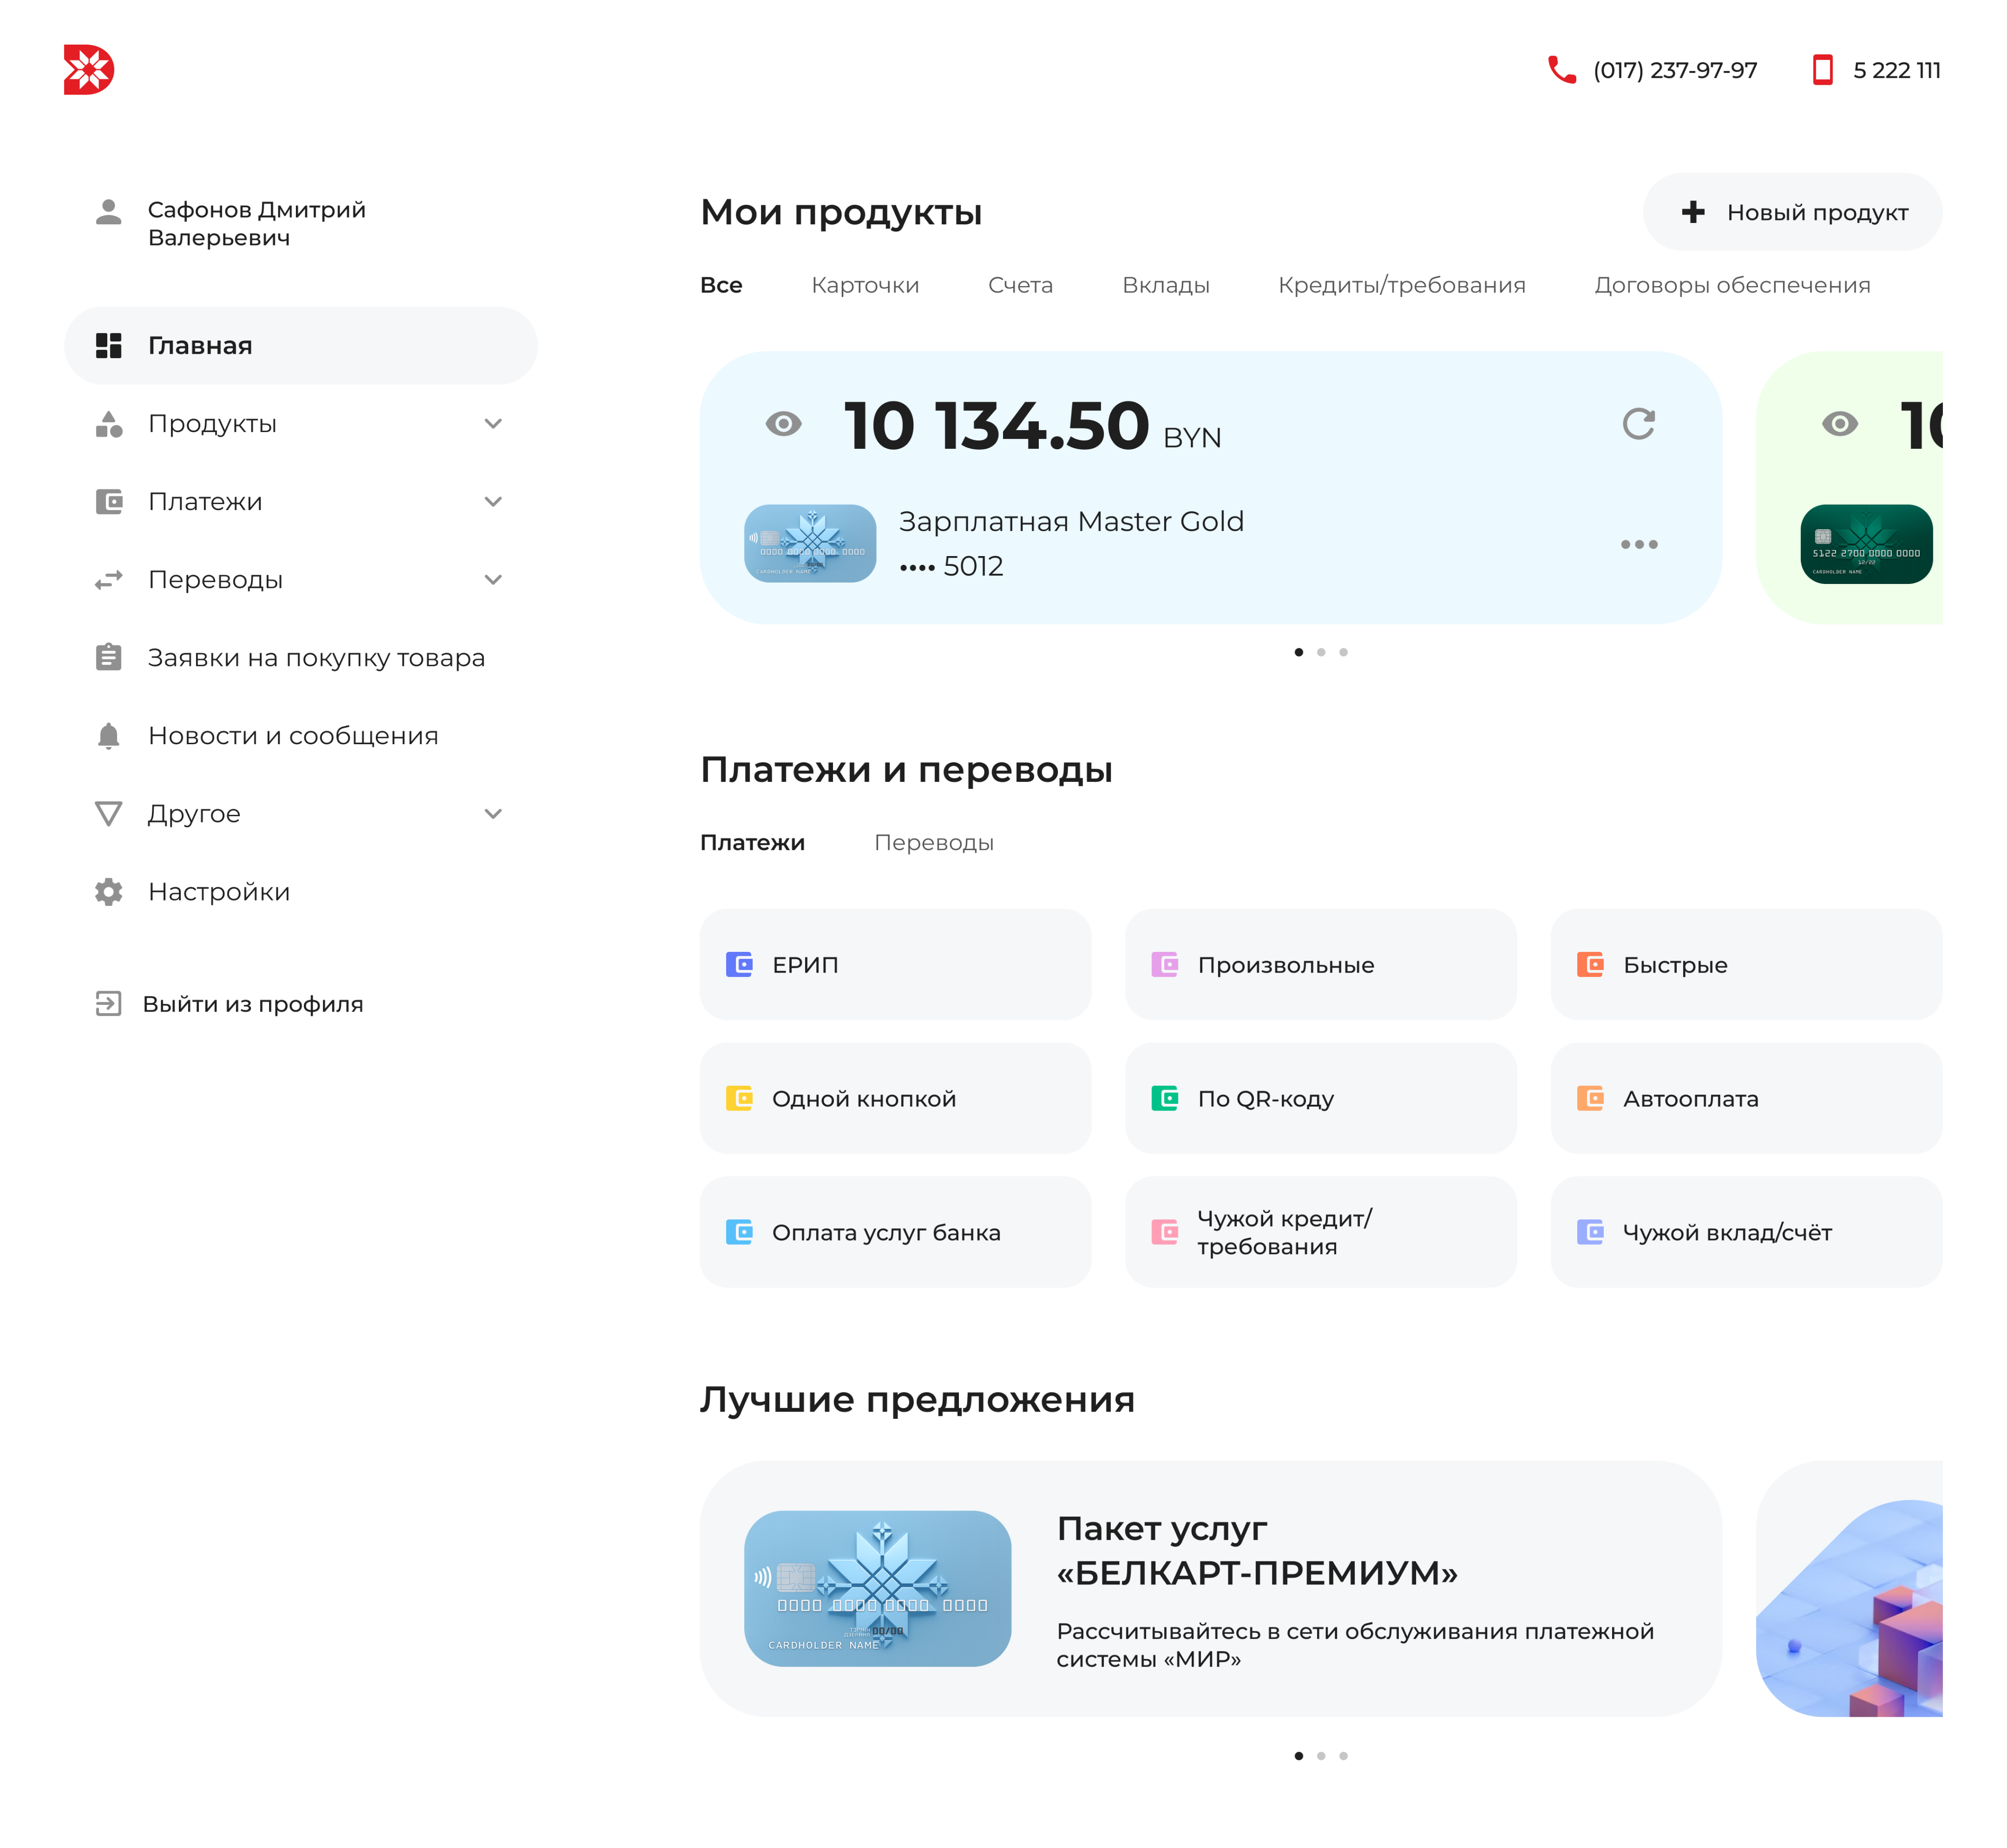Click the bank logo icon
2007x1848 pixels.
pyautogui.click(x=89, y=70)
